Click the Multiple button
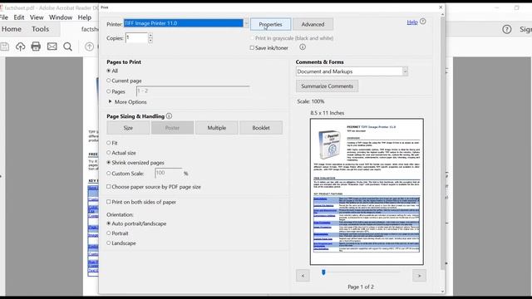Image resolution: width=532 pixels, height=299 pixels. point(216,128)
